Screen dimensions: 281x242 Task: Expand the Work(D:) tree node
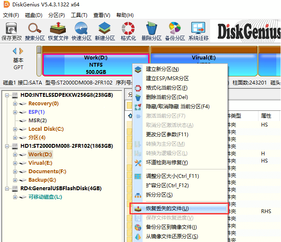point(15,155)
